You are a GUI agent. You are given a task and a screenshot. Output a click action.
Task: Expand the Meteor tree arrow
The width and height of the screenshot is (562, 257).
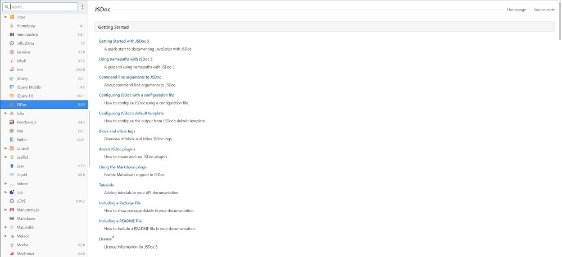pos(6,236)
